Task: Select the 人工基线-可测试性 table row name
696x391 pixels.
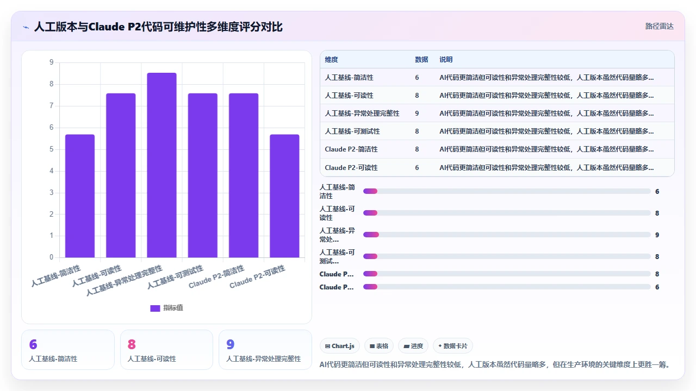Action: point(352,131)
